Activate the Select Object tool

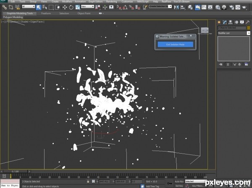click(39, 7)
